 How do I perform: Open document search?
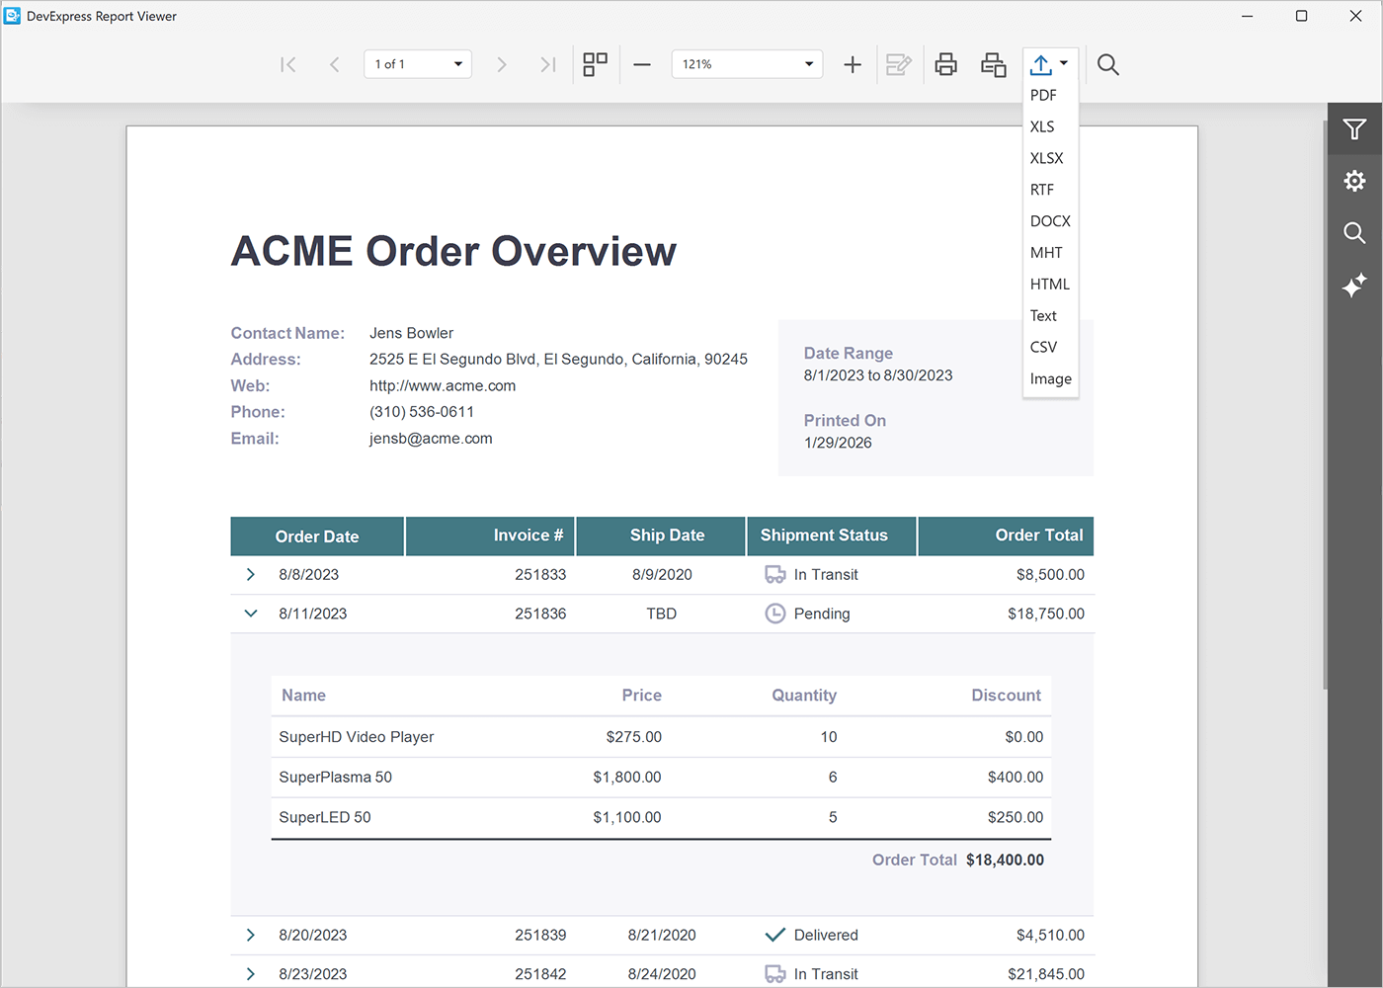1107,64
